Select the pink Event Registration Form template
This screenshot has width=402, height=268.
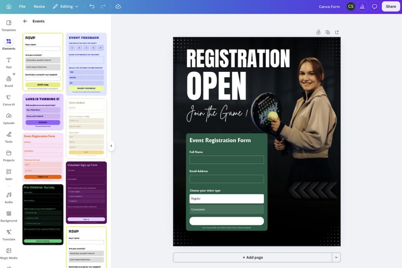point(43,157)
